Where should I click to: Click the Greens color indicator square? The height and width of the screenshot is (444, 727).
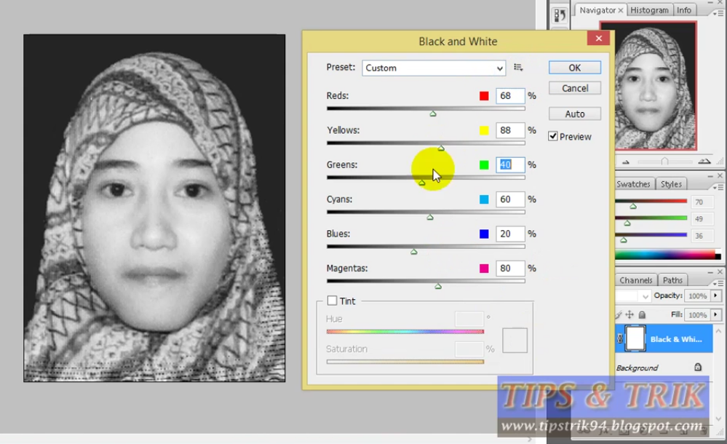[x=484, y=164]
